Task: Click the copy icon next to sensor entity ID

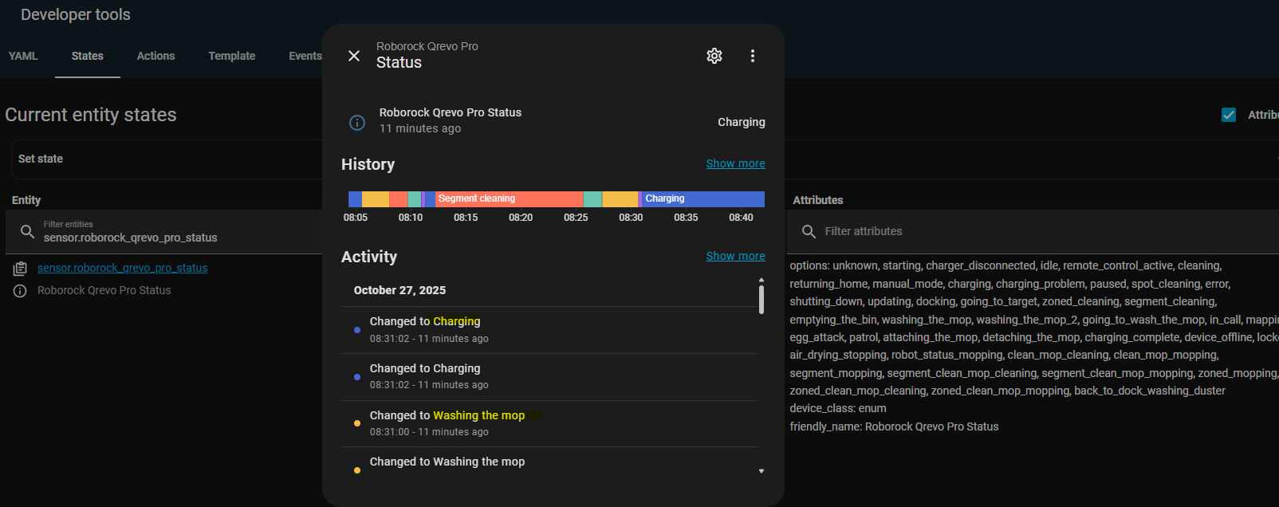Action: click(x=20, y=269)
